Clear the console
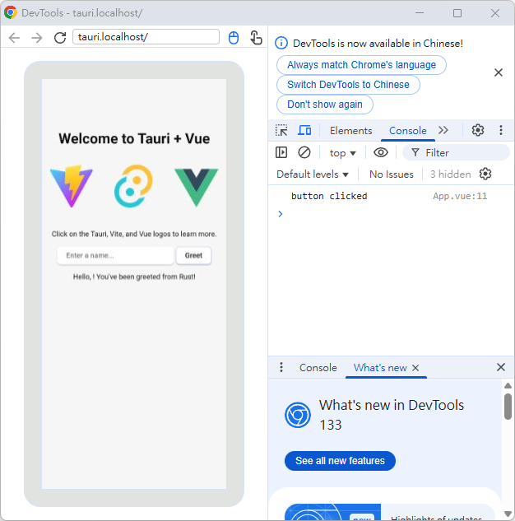 pyautogui.click(x=304, y=152)
